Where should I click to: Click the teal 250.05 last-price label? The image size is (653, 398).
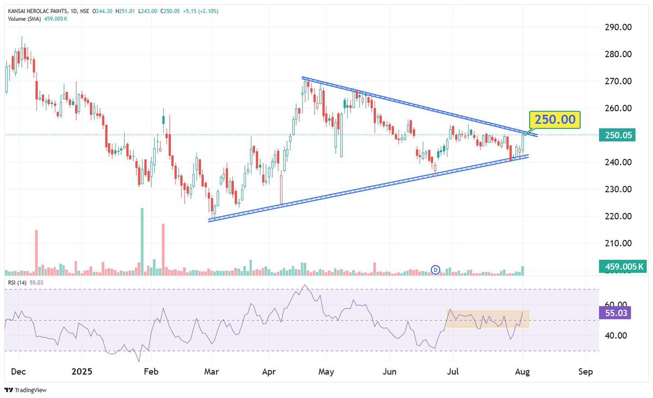pyautogui.click(x=617, y=134)
